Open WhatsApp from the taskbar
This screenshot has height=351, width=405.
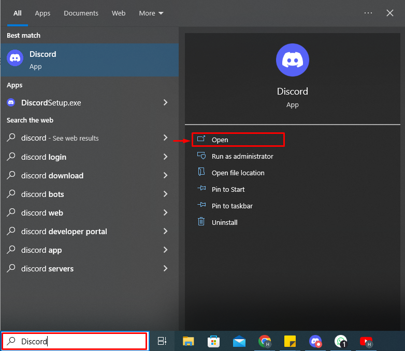[x=340, y=341]
